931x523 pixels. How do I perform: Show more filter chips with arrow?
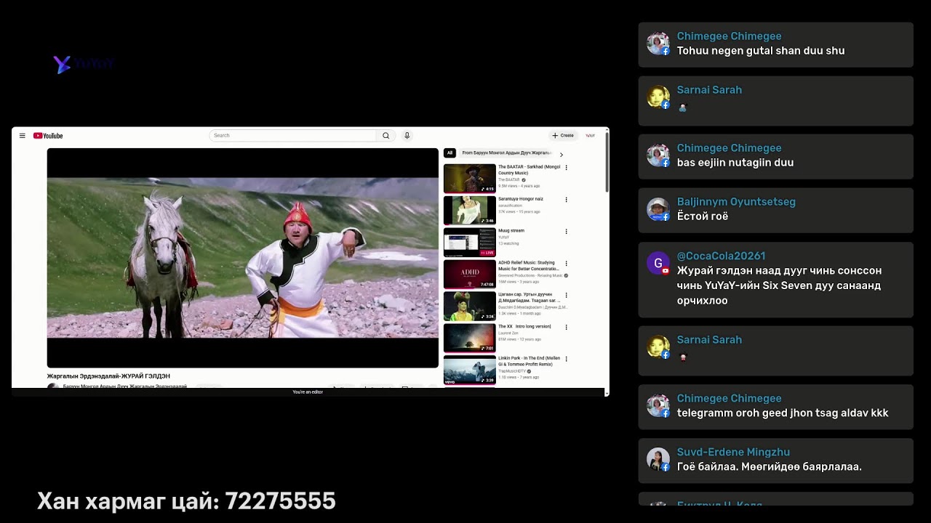[x=562, y=154]
